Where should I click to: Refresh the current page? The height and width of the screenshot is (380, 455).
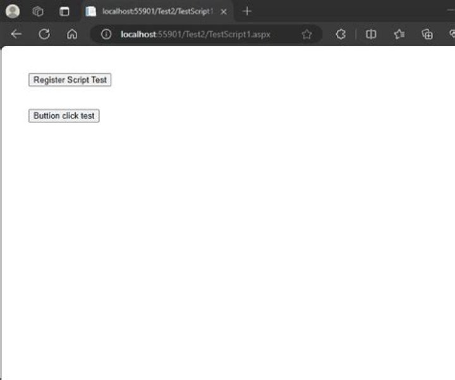[x=44, y=34]
